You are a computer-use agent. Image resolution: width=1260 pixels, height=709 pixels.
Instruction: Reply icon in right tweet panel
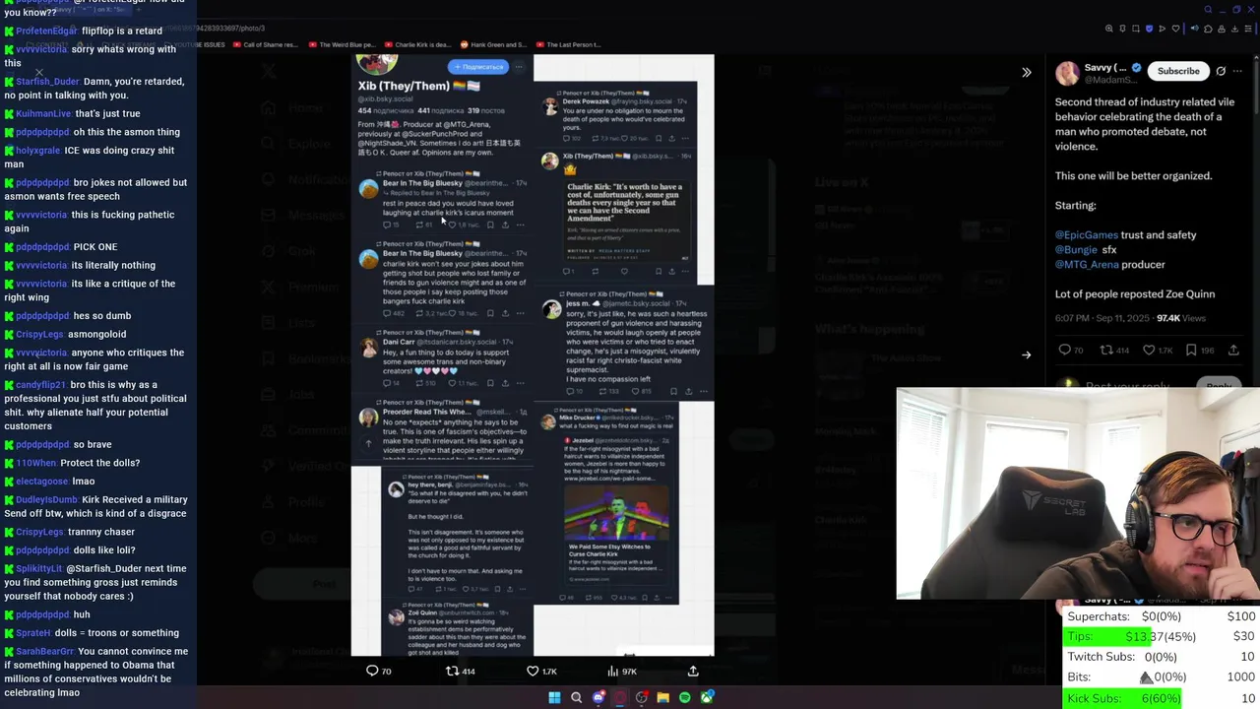tap(1064, 350)
